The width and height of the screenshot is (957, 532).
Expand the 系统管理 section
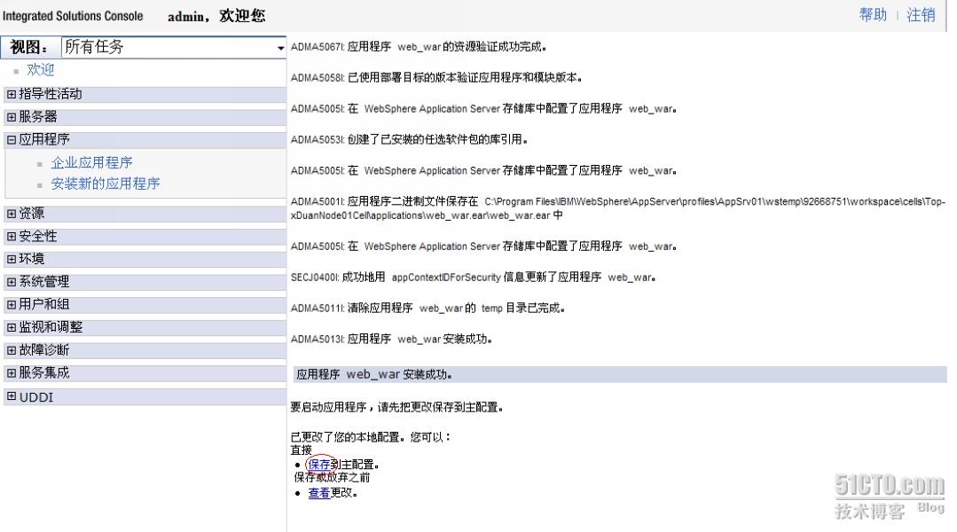[x=43, y=281]
